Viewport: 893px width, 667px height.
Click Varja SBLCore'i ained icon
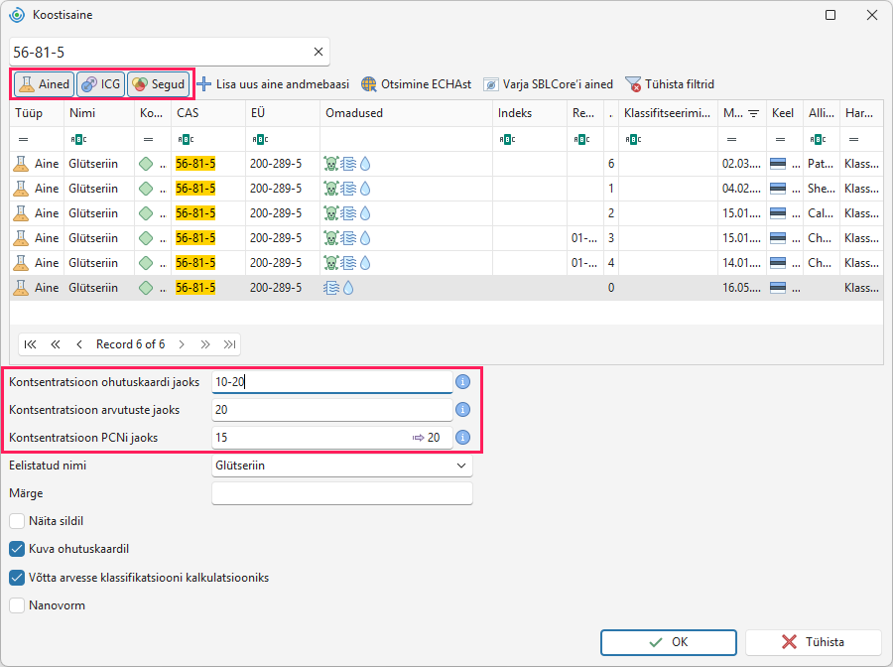(x=490, y=84)
